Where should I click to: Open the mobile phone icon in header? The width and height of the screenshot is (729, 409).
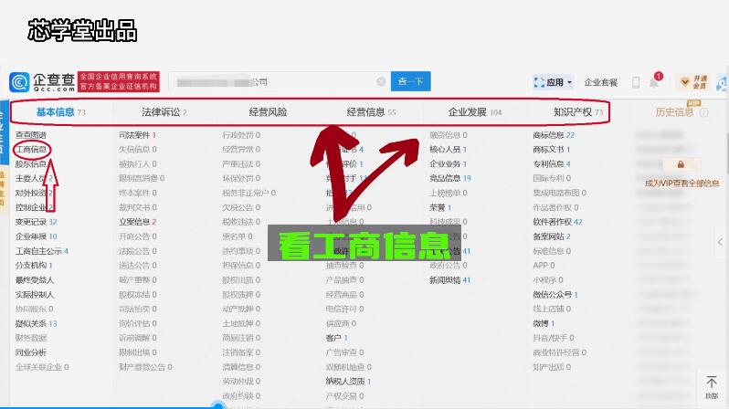point(636,82)
